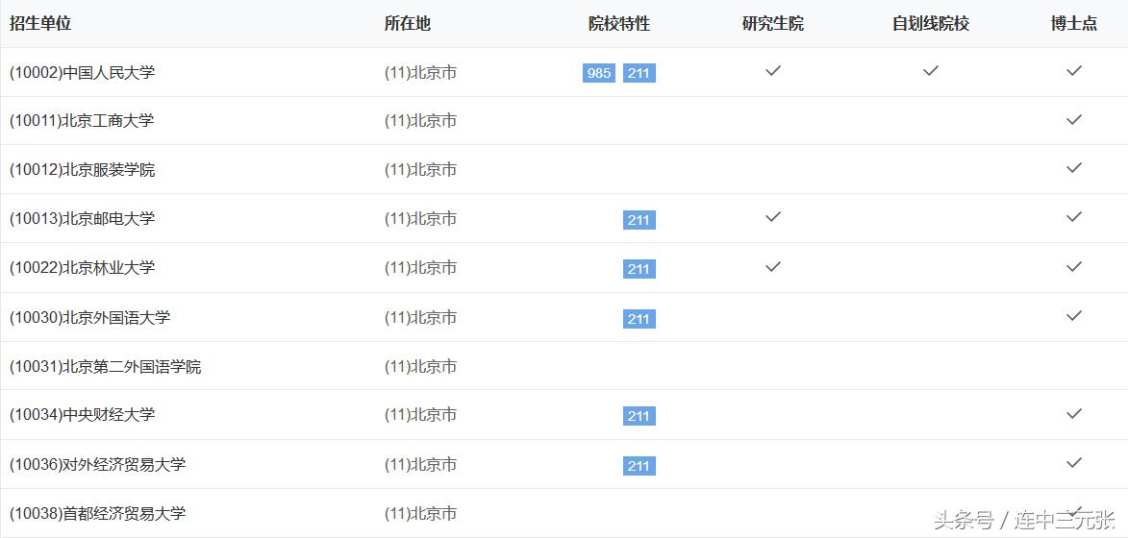Click the 211 badge for 中国人民大学
Viewport: 1128px width, 538px height.
(639, 73)
